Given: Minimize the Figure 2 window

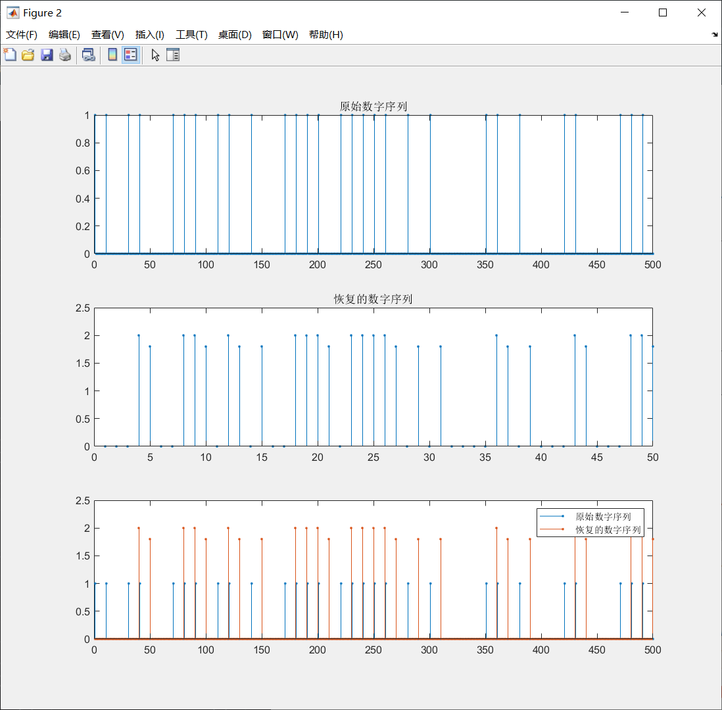Looking at the screenshot, I should click(625, 12).
